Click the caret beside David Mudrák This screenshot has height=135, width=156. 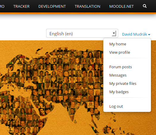coord(149,35)
